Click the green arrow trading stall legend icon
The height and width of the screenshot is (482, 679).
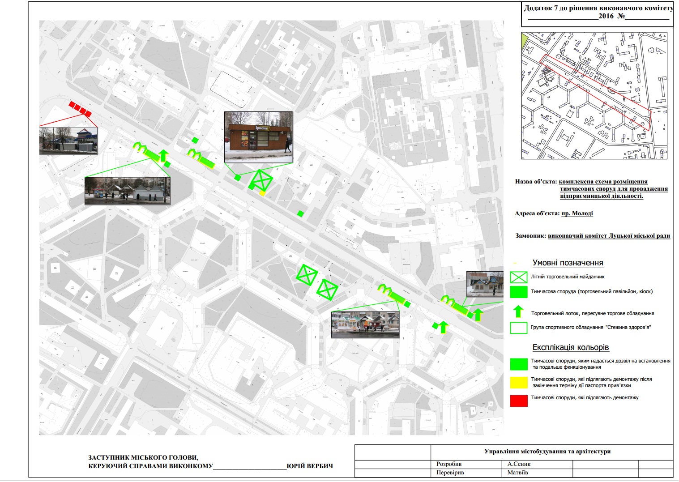[x=518, y=312]
